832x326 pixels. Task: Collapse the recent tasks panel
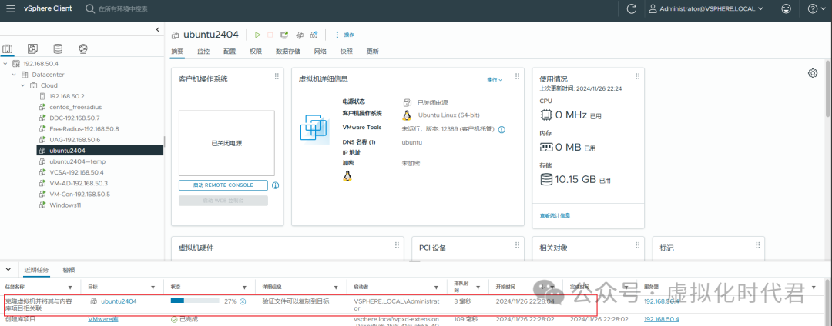point(9,269)
